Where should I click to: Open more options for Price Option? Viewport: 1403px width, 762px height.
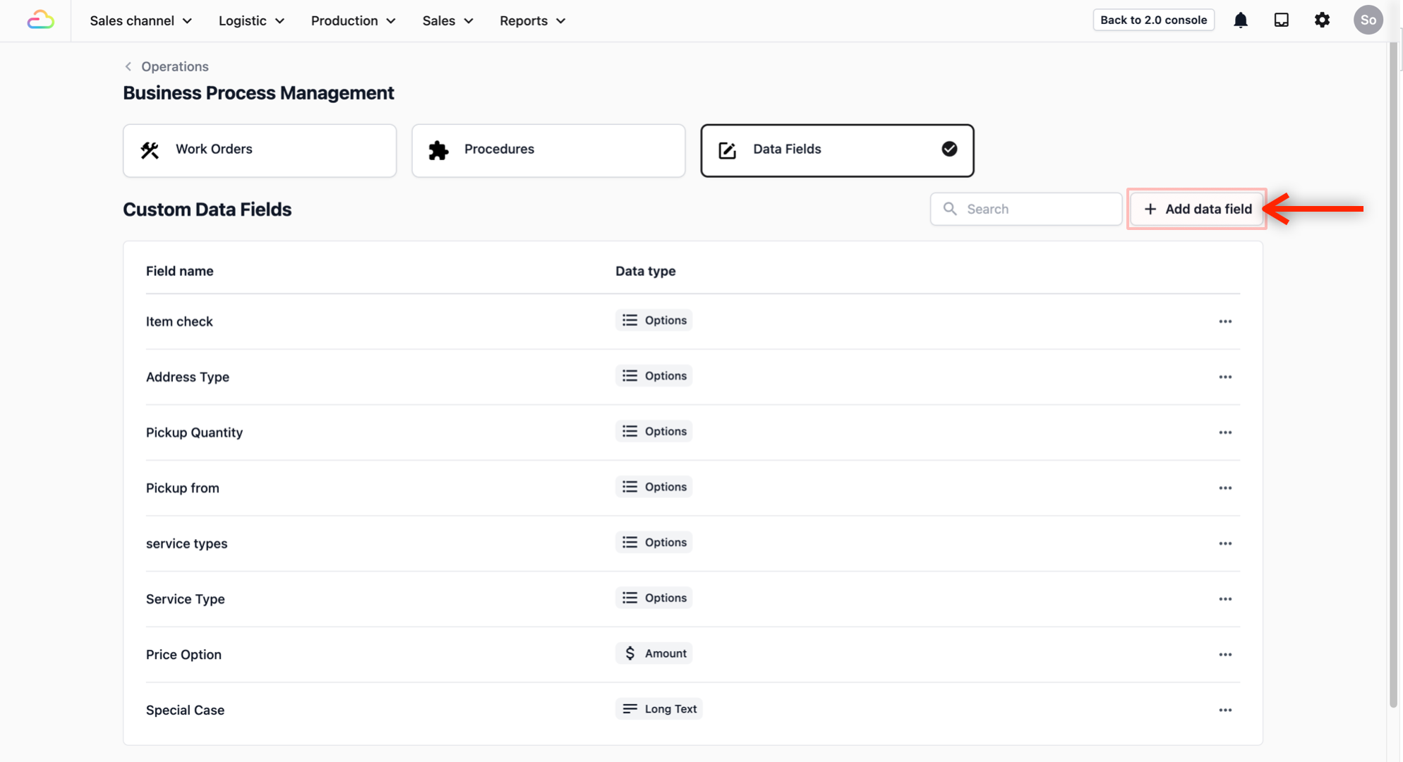pyautogui.click(x=1224, y=655)
